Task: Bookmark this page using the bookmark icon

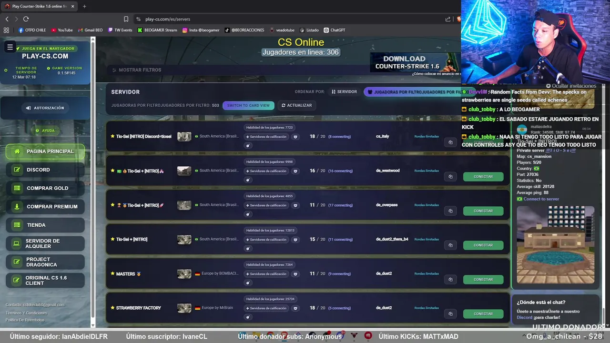Action: tap(126, 19)
